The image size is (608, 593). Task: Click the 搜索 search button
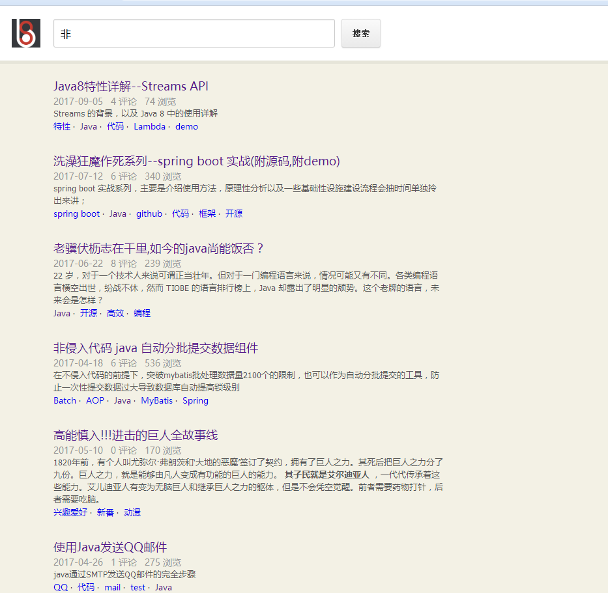coord(360,33)
